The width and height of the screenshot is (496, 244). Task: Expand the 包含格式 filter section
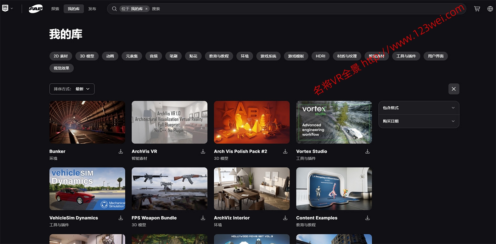pyautogui.click(x=419, y=108)
